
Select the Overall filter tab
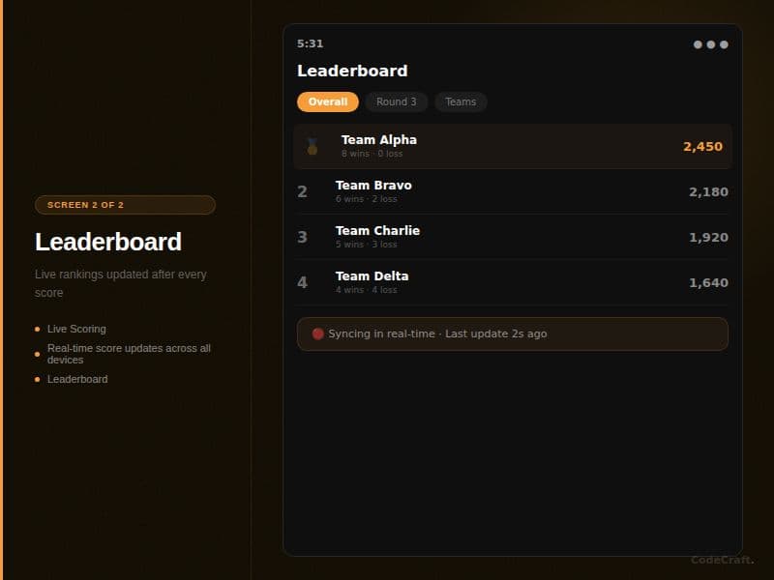coord(328,102)
